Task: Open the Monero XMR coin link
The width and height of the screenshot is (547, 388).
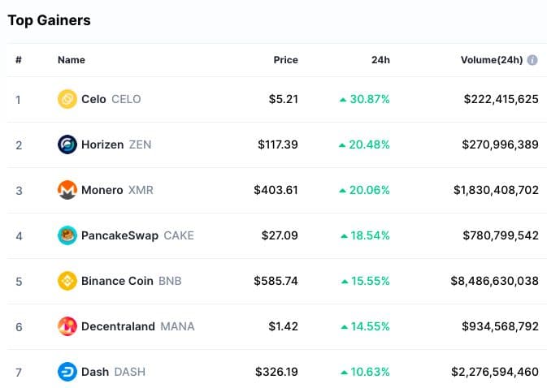Action: (x=117, y=190)
